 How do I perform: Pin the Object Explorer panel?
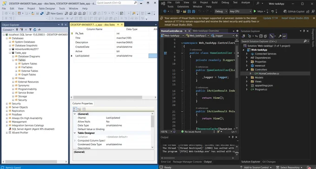click(62, 25)
